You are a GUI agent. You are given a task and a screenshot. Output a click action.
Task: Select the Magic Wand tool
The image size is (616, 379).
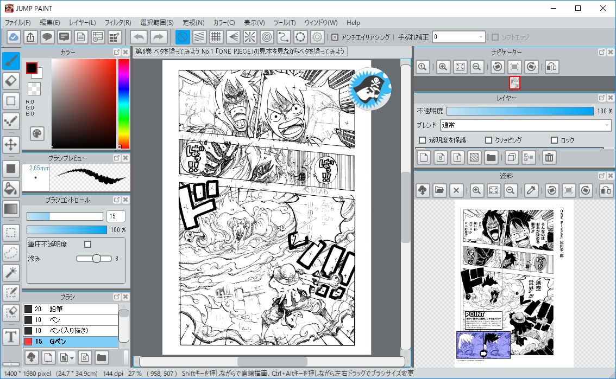(11, 272)
